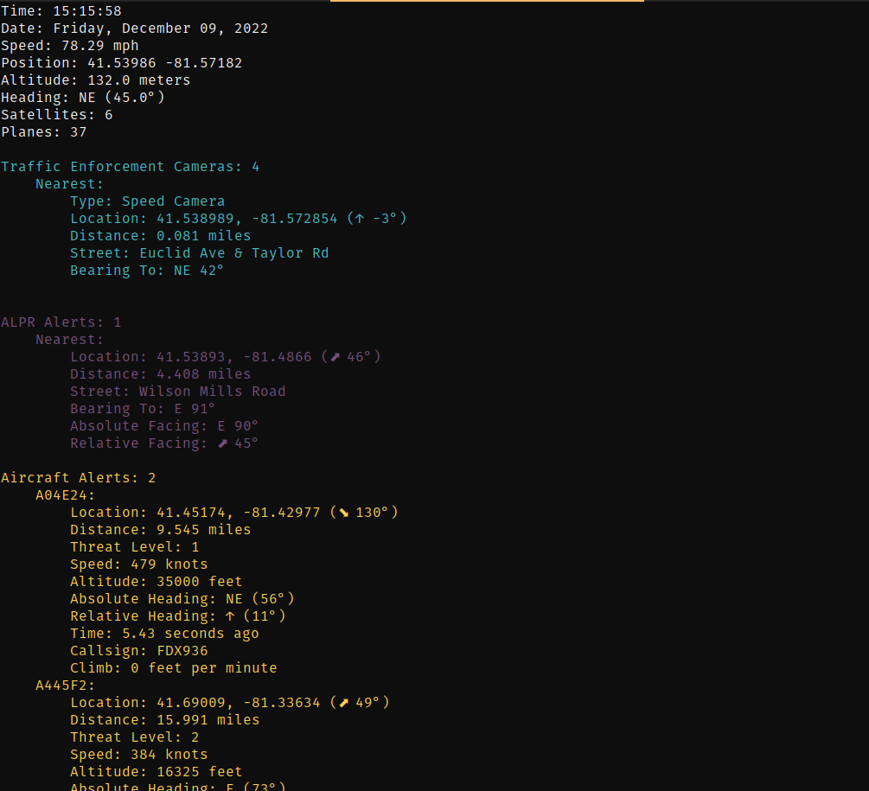Click the Position coordinates line near the top
This screenshot has width=869, height=791.
click(121, 63)
